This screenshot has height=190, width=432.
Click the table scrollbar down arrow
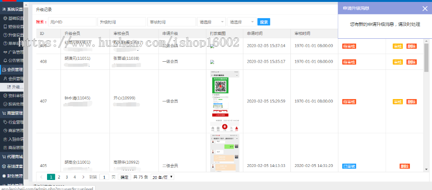(x=427, y=169)
